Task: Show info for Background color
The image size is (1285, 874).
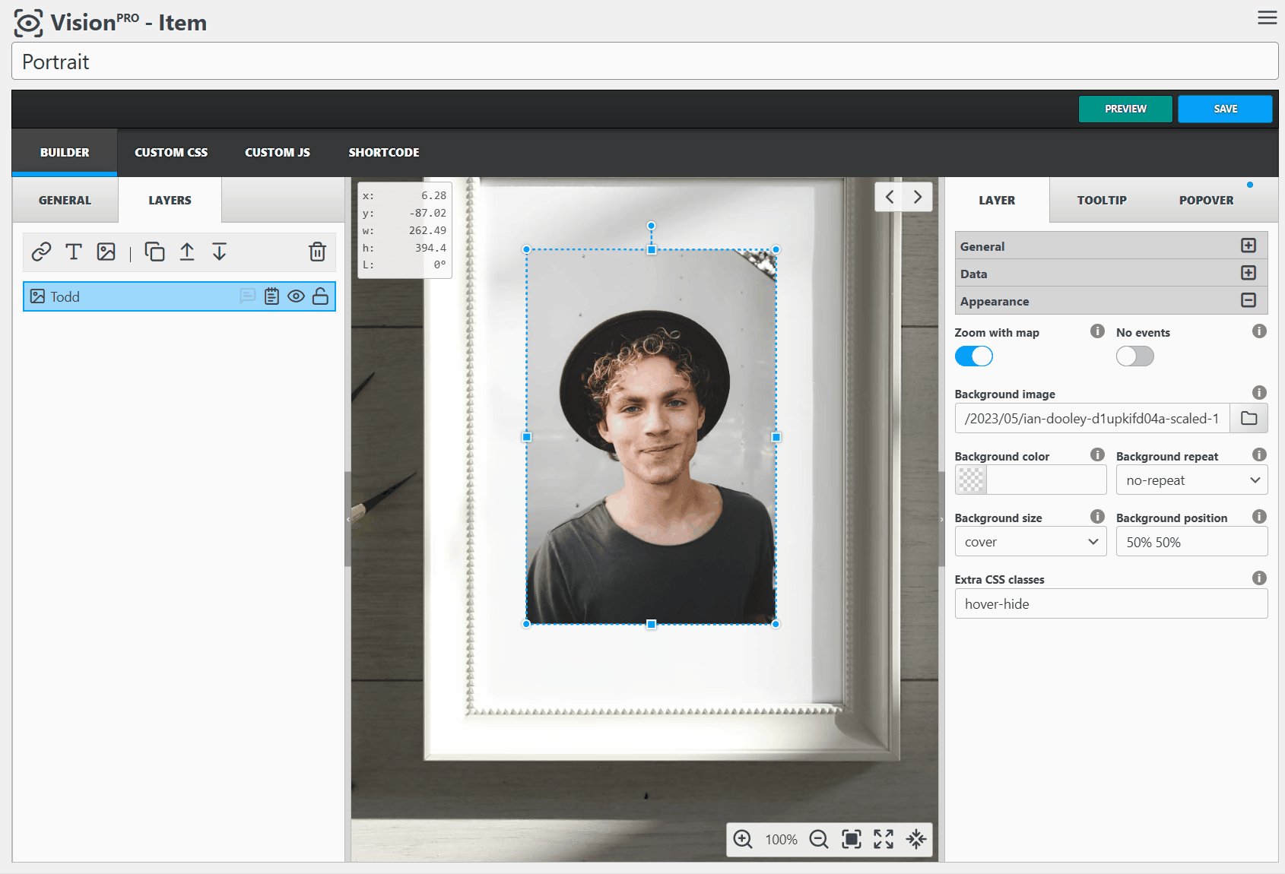Action: point(1097,454)
